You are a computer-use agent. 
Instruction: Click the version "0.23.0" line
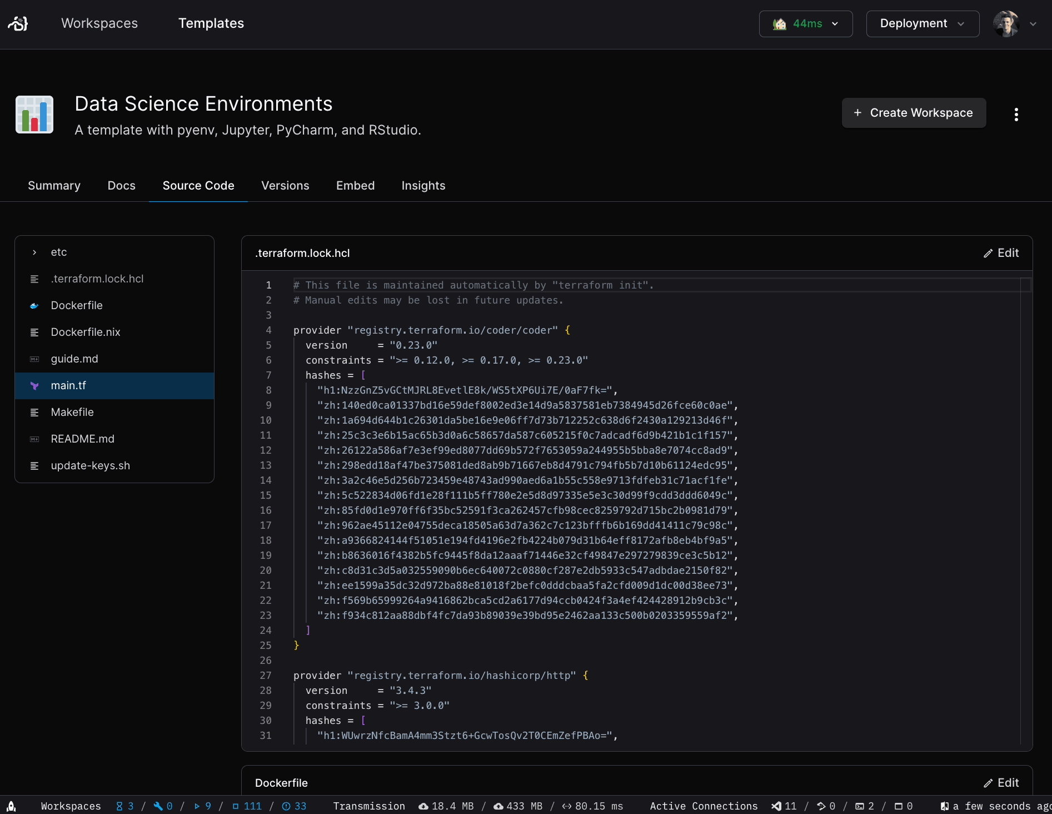pos(371,345)
